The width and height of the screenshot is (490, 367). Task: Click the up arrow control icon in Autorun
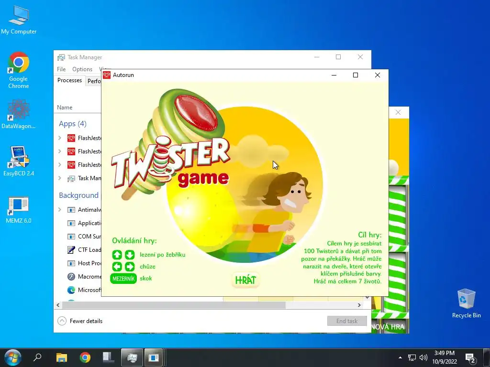(117, 255)
